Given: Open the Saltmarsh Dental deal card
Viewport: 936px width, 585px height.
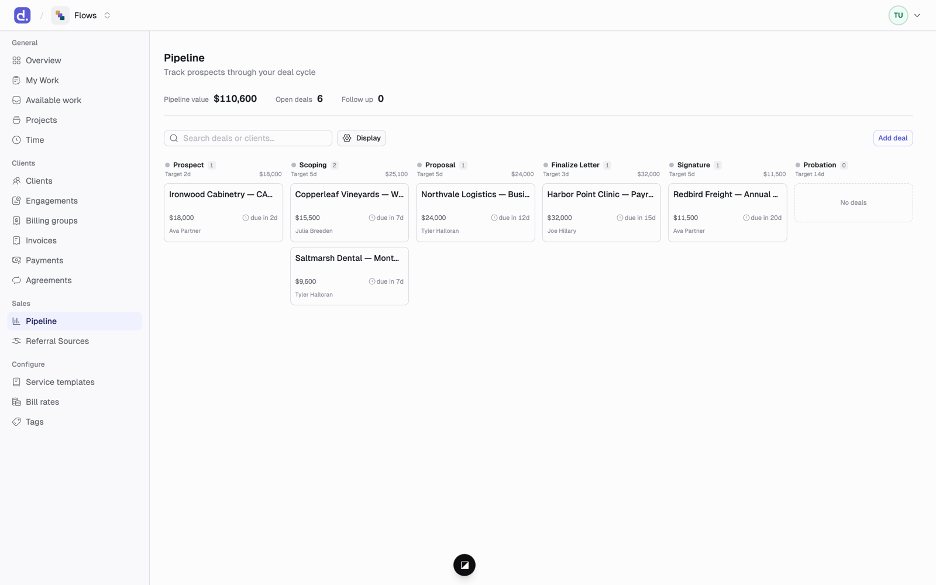Looking at the screenshot, I should (349, 276).
